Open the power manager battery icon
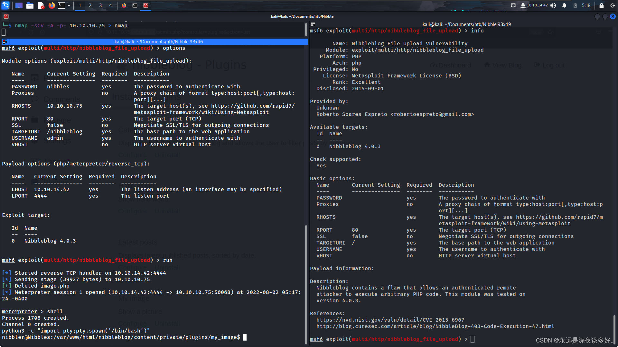This screenshot has height=347, width=618. click(575, 5)
